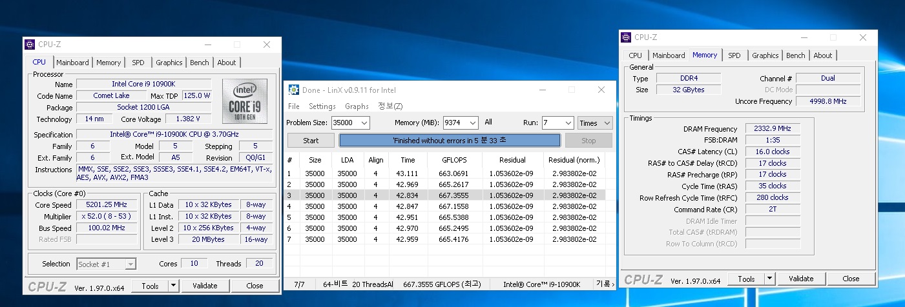Click the DRAM Frequency value 2332.9 MHz
The image size is (905, 307).
(x=773, y=129)
